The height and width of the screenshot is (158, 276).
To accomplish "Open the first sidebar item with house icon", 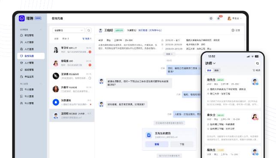I will click(x=27, y=35).
